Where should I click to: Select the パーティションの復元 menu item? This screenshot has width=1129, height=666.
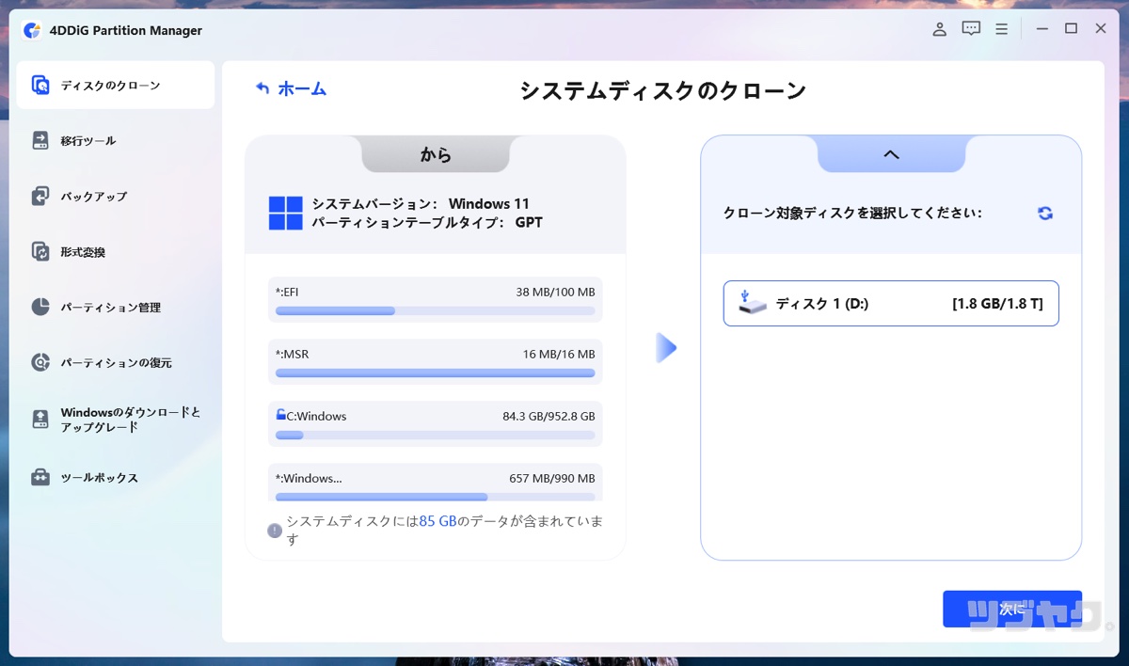click(116, 362)
